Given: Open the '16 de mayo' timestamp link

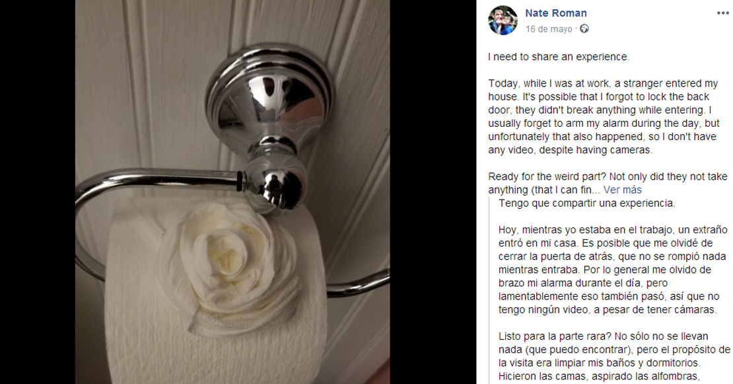Looking at the screenshot, I should pyautogui.click(x=548, y=29).
